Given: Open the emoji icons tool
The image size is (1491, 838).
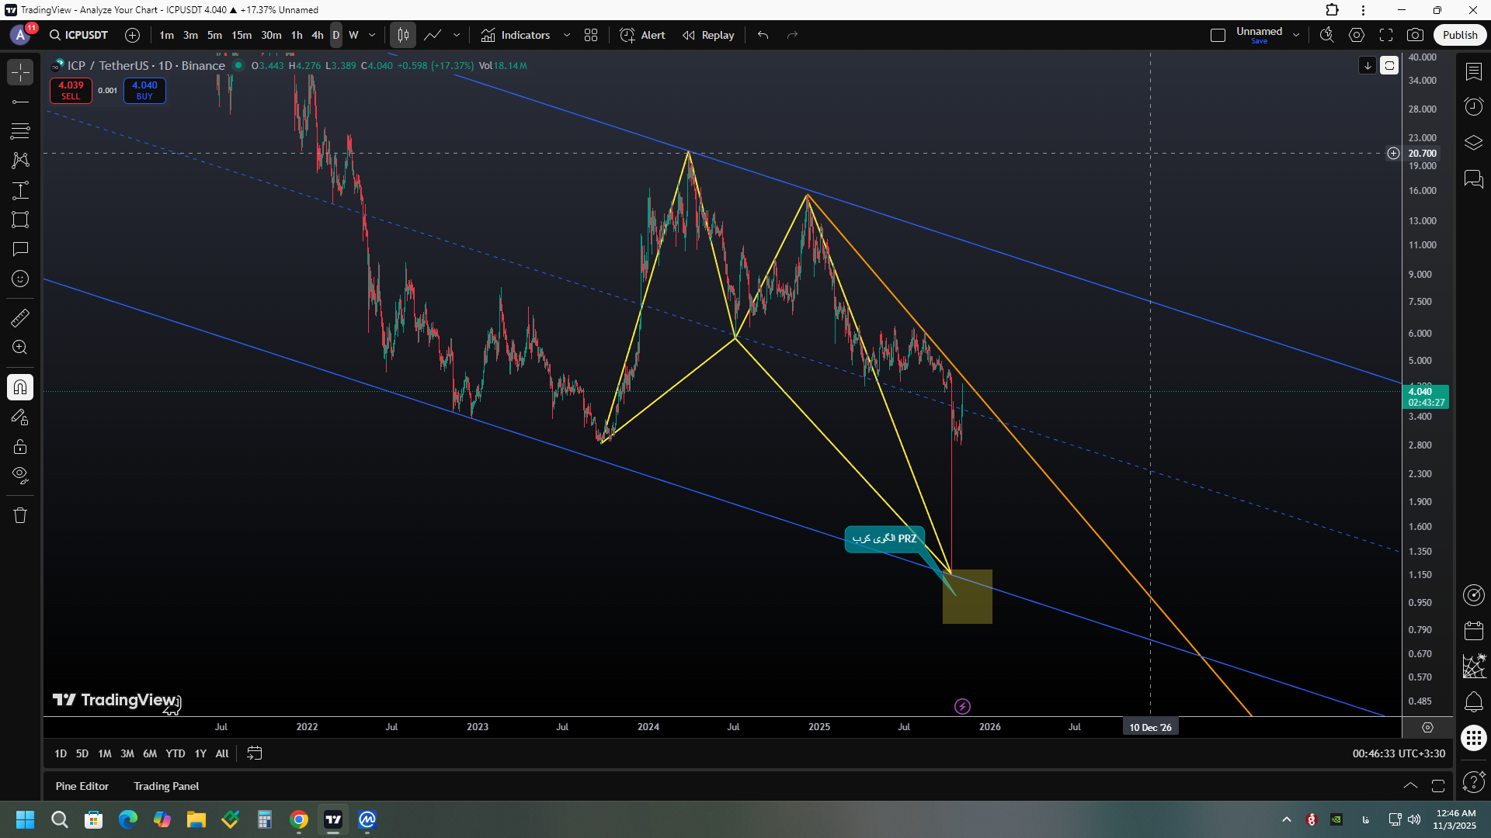Looking at the screenshot, I should tap(20, 279).
